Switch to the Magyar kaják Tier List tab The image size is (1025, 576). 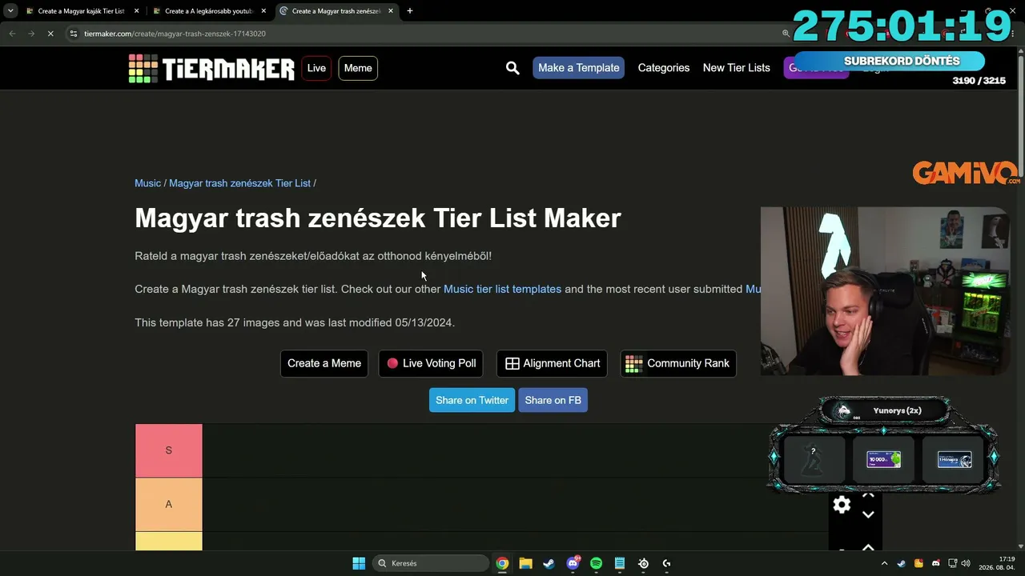click(x=82, y=11)
